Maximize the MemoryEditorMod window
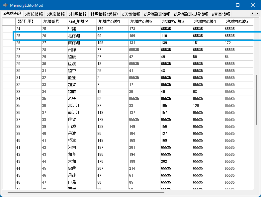Viewport: 261px width, 197px height. pyautogui.click(x=237, y=5)
